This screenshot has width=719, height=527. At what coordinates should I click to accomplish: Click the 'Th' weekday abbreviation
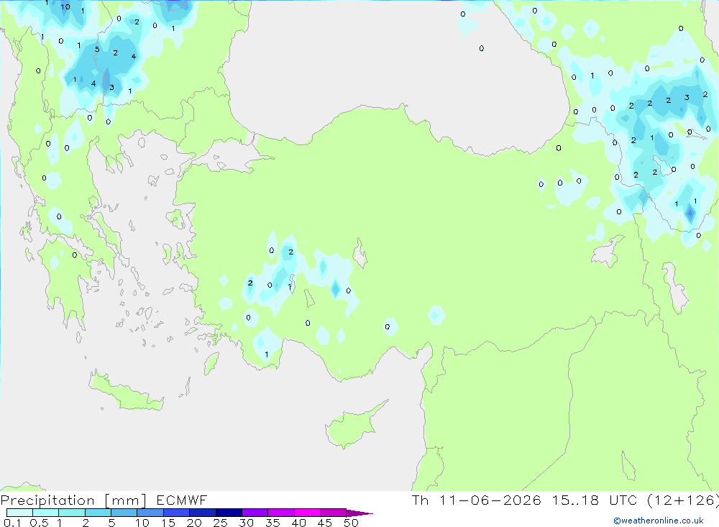tap(420, 500)
